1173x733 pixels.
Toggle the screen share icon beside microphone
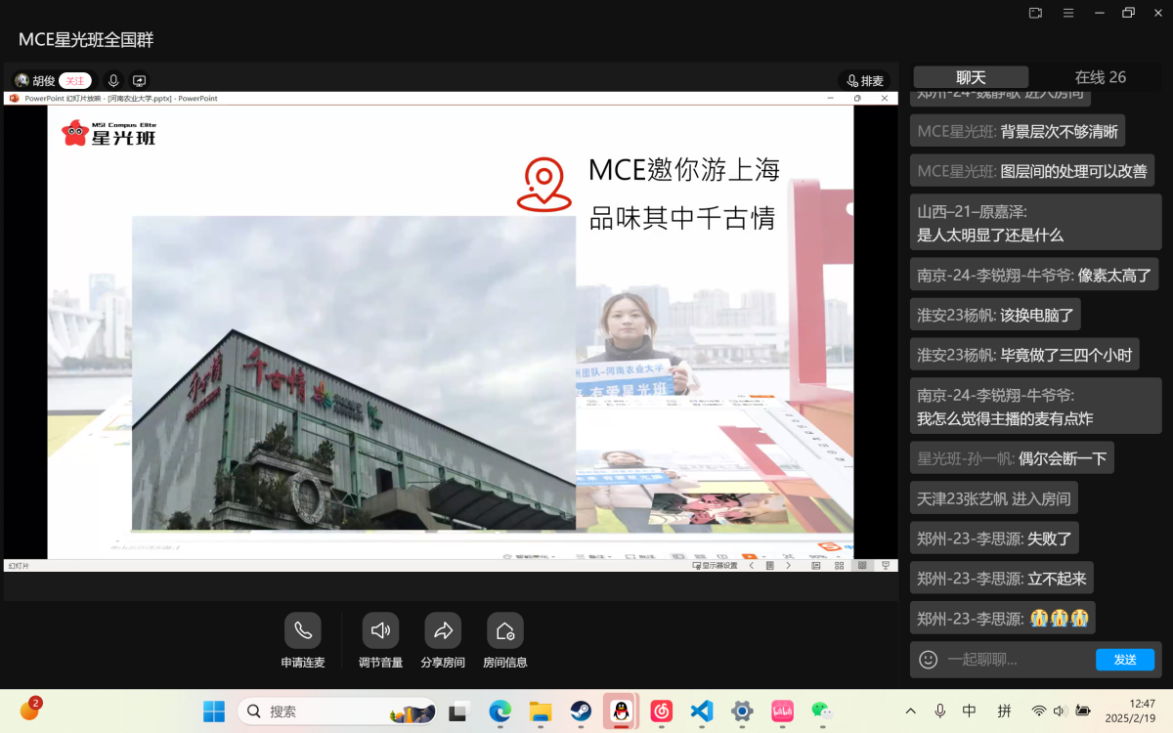139,81
